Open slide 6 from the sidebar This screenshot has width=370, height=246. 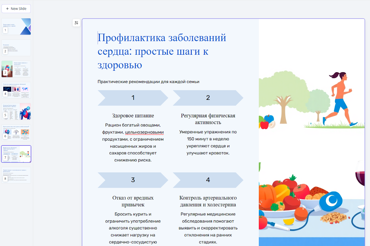tap(16, 133)
